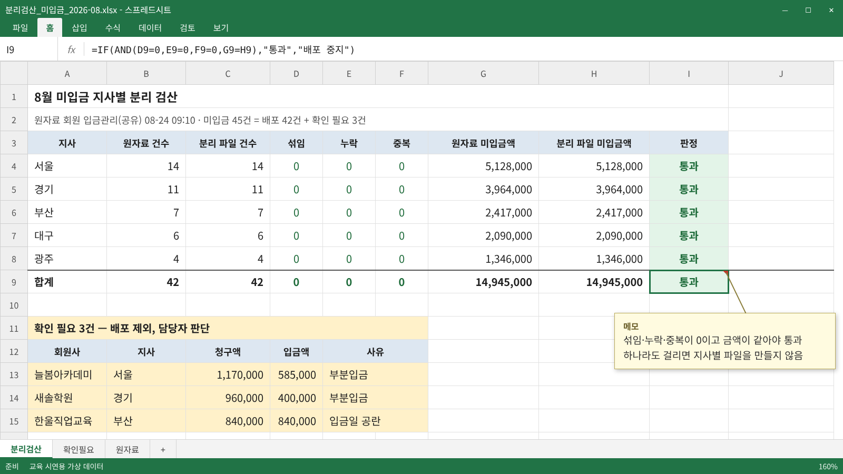
Task: Select the 서울 cell in row 4
Action: point(67,166)
